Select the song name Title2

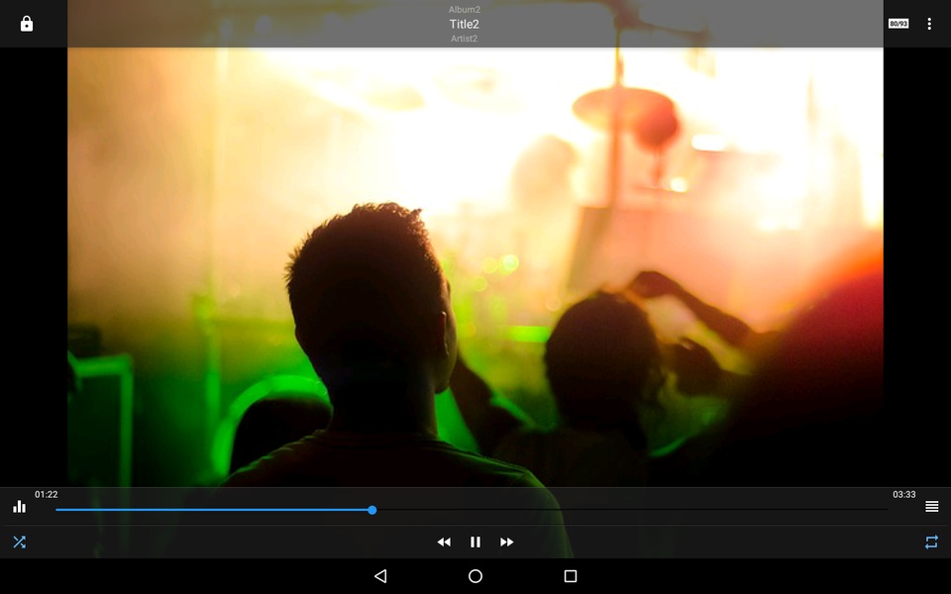464,24
